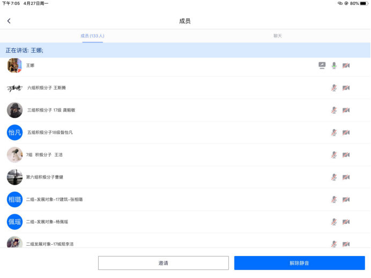Viewport: 371px width, 278px height.
Task: Click camera-off icon for 张相璐
Action: (346, 200)
